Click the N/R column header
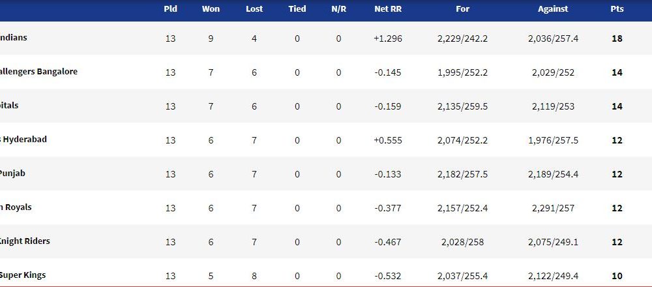The image size is (652, 287). (x=338, y=8)
